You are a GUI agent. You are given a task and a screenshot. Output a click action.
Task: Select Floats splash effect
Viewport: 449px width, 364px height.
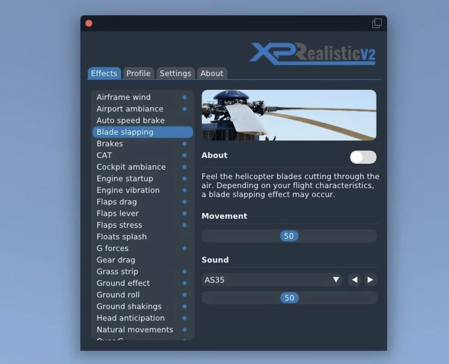coord(143,237)
